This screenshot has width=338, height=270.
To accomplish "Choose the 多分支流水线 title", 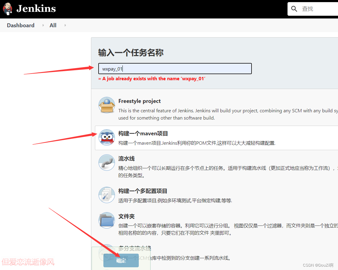I will pyautogui.click(x=135, y=249).
